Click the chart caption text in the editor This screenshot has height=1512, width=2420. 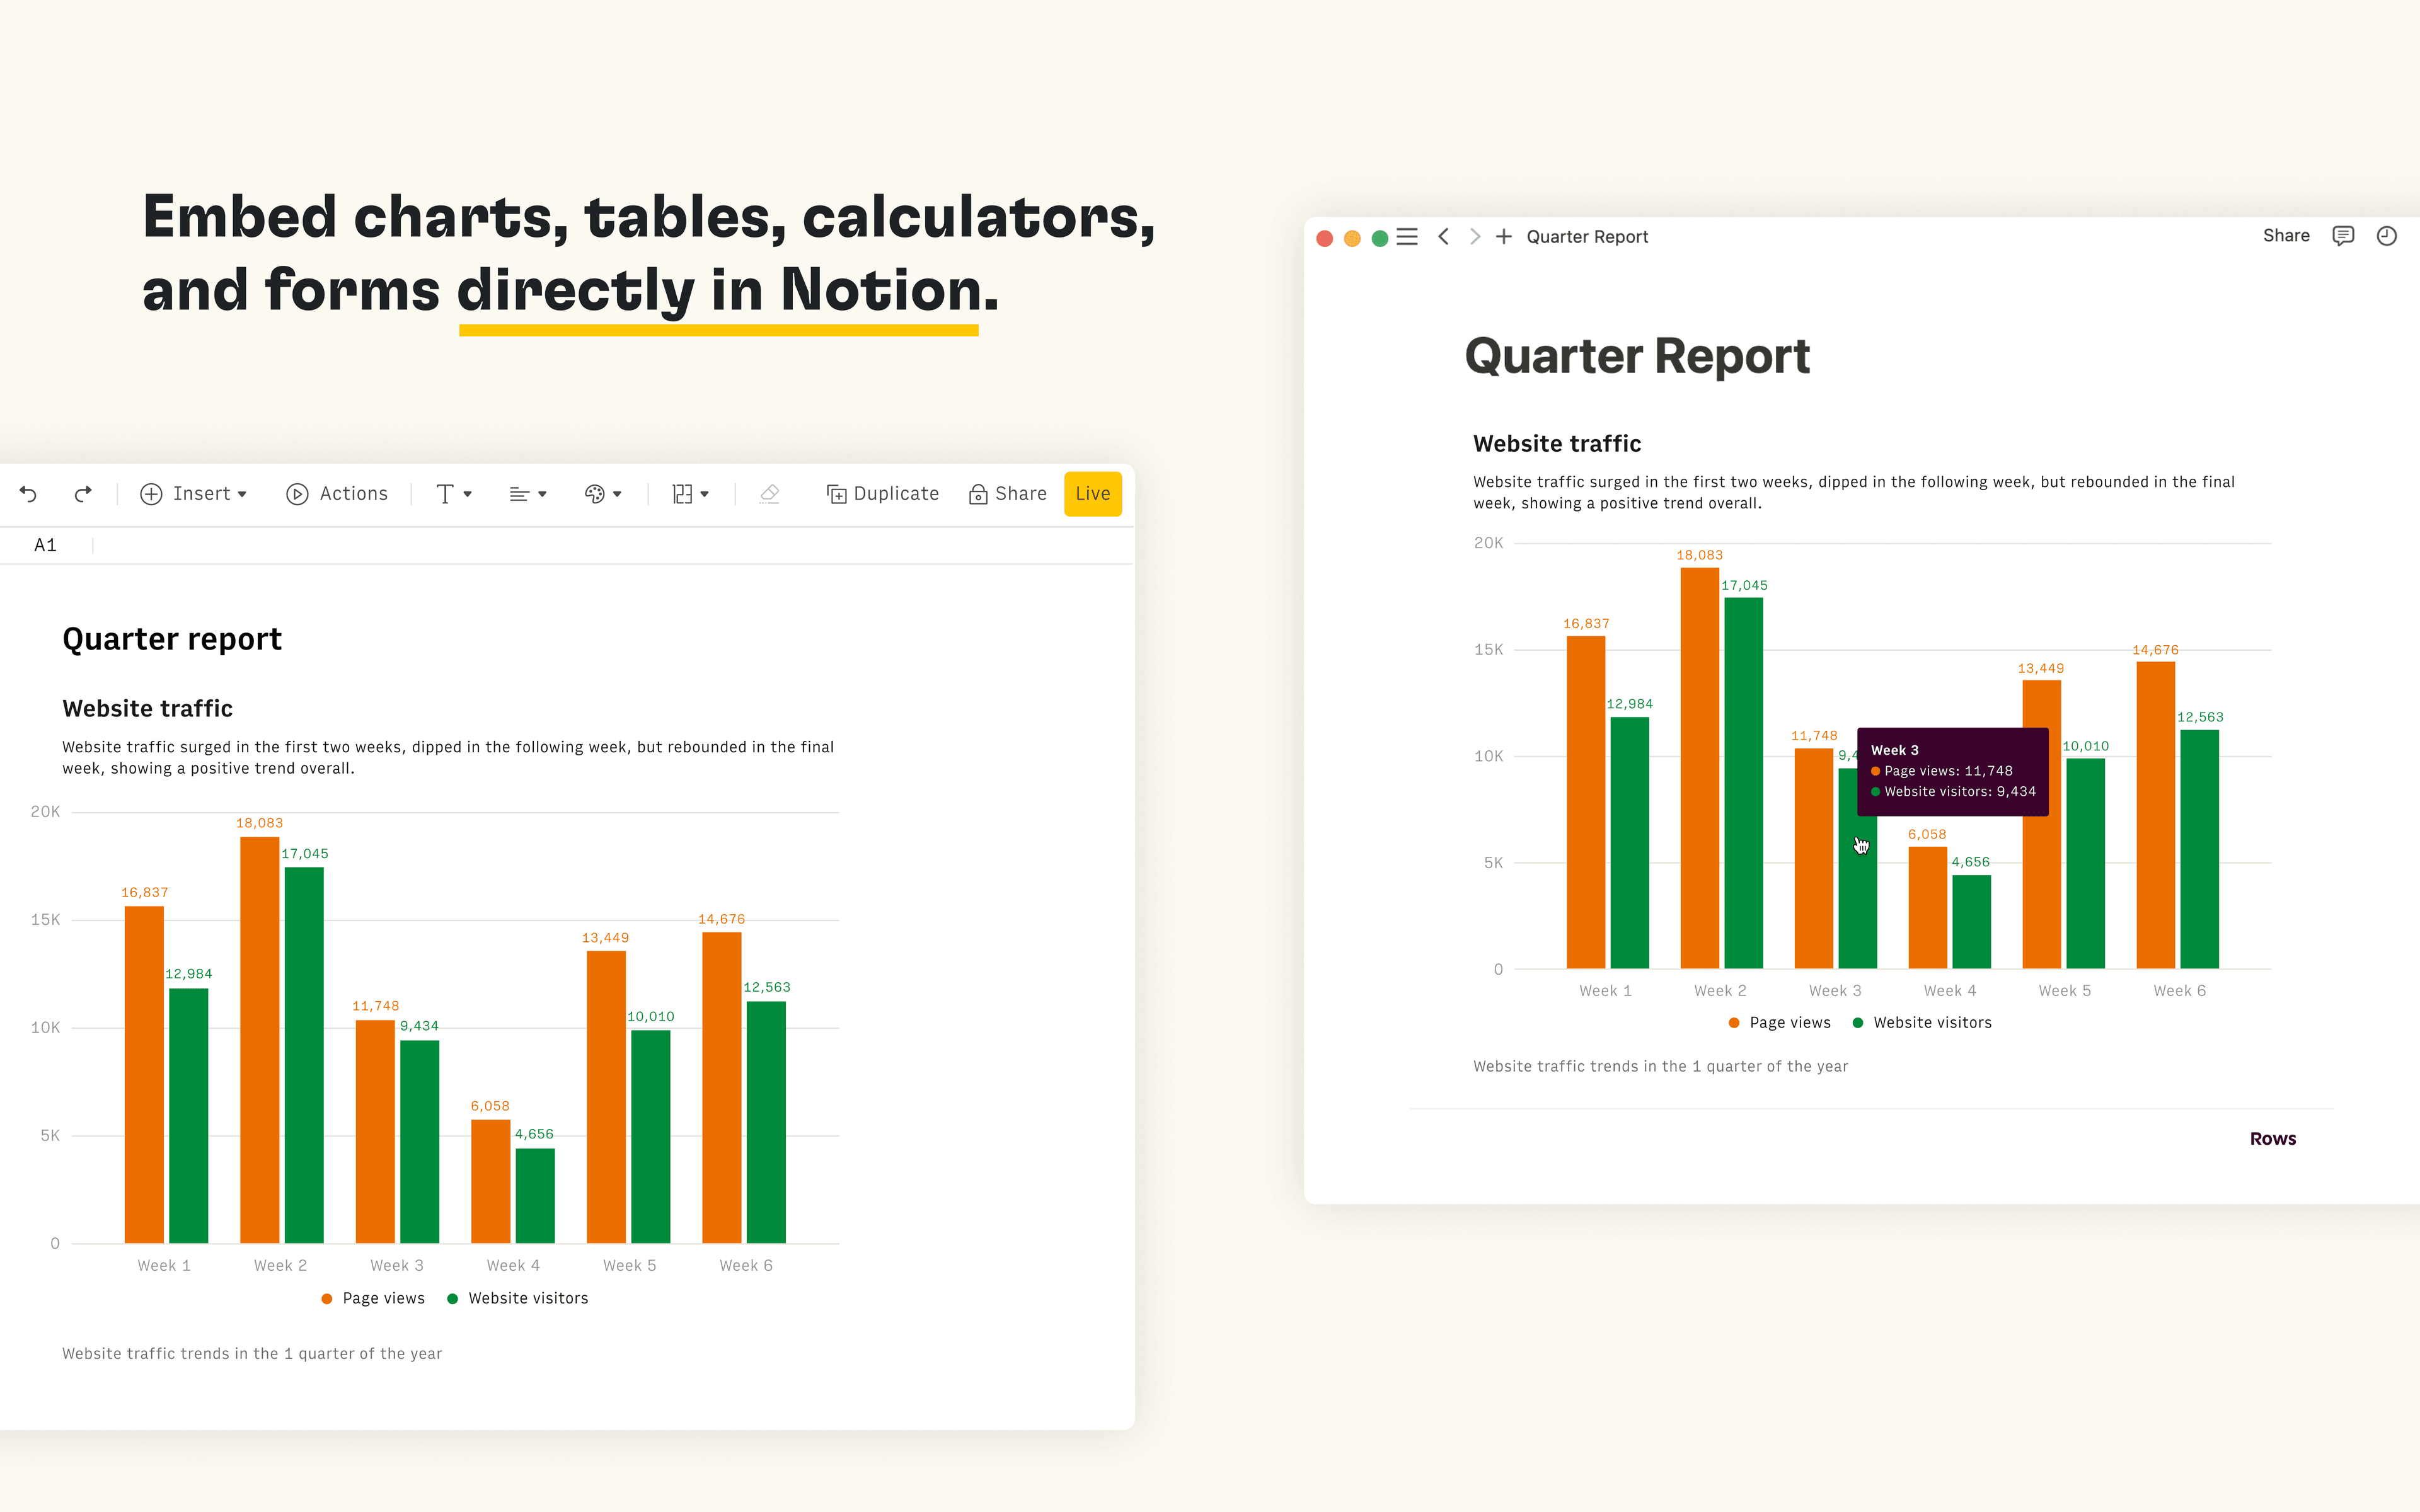(252, 1354)
